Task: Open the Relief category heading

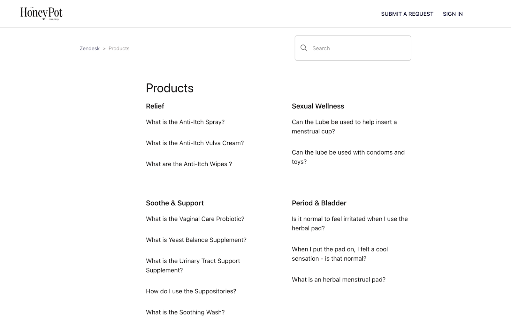Action: coord(155,106)
